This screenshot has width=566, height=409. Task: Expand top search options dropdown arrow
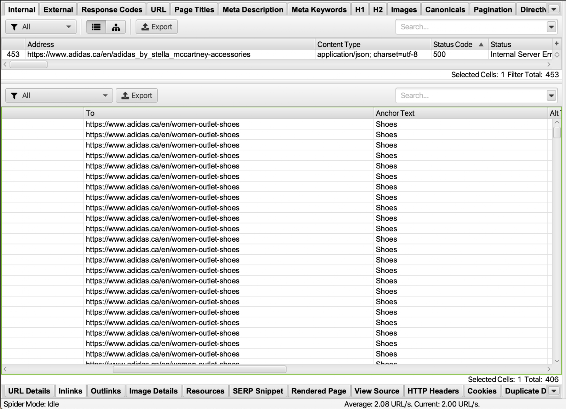pos(551,27)
